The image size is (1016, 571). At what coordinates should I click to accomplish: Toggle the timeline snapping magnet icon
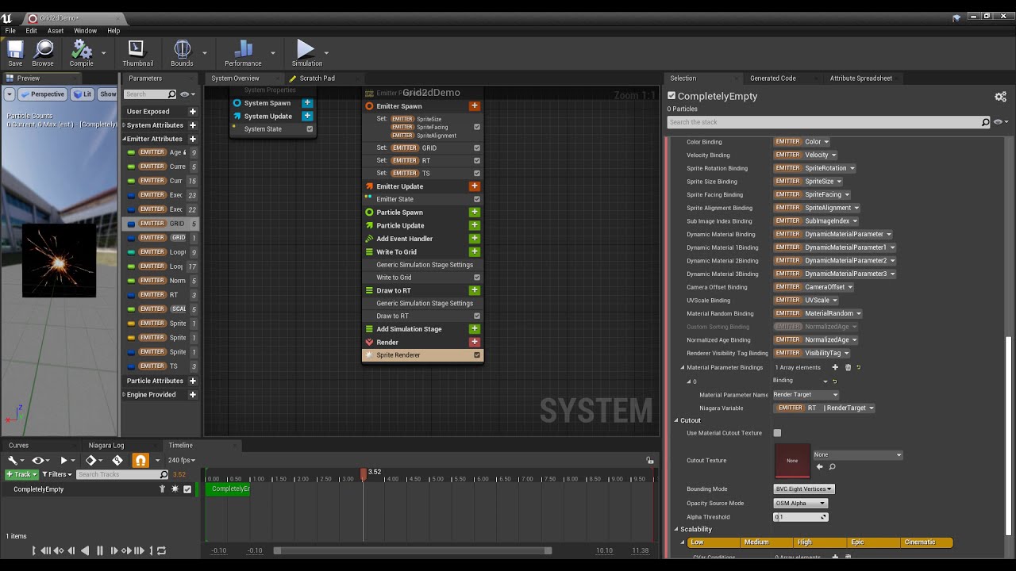(140, 460)
